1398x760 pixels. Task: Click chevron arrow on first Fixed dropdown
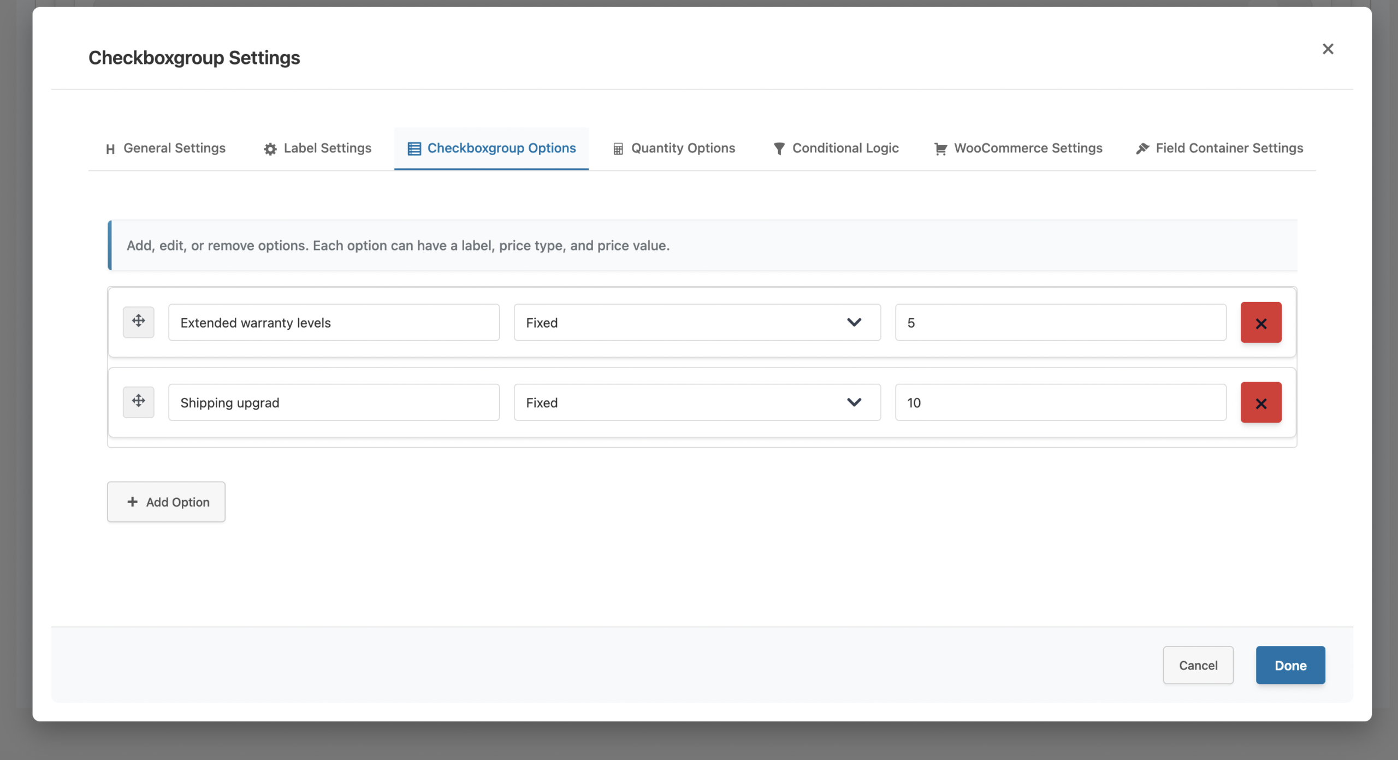pos(854,322)
